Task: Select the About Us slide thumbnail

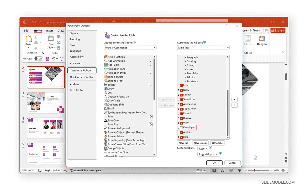Action: point(46,102)
